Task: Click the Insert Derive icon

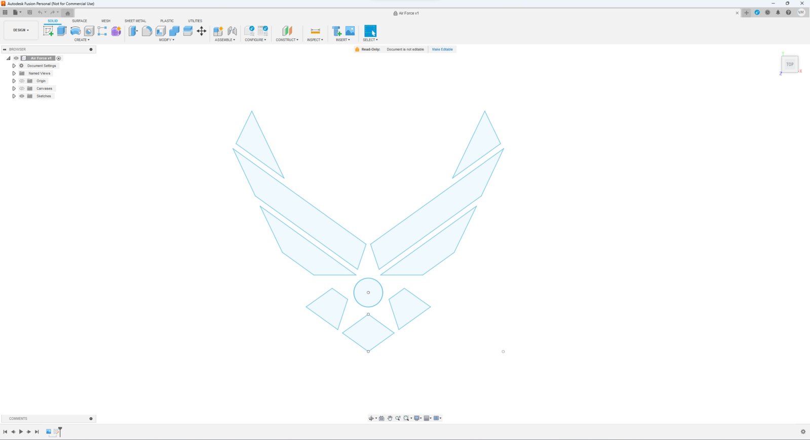Action: (x=336, y=31)
